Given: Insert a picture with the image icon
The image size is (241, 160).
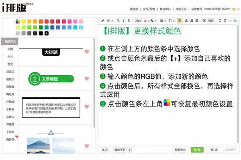Looking at the screenshot, I should 204,20.
